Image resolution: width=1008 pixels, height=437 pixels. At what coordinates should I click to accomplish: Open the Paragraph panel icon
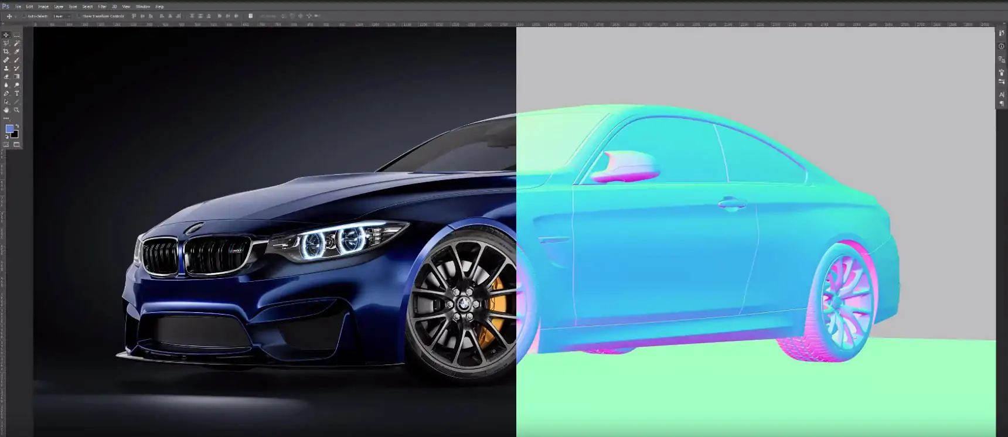1001,104
